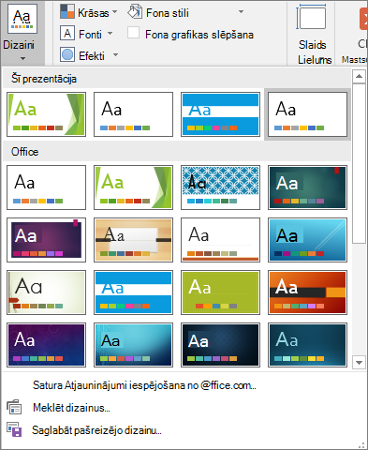The width and height of the screenshot is (368, 450).
Task: Select orange Berlin theme with black band
Action: [307, 292]
